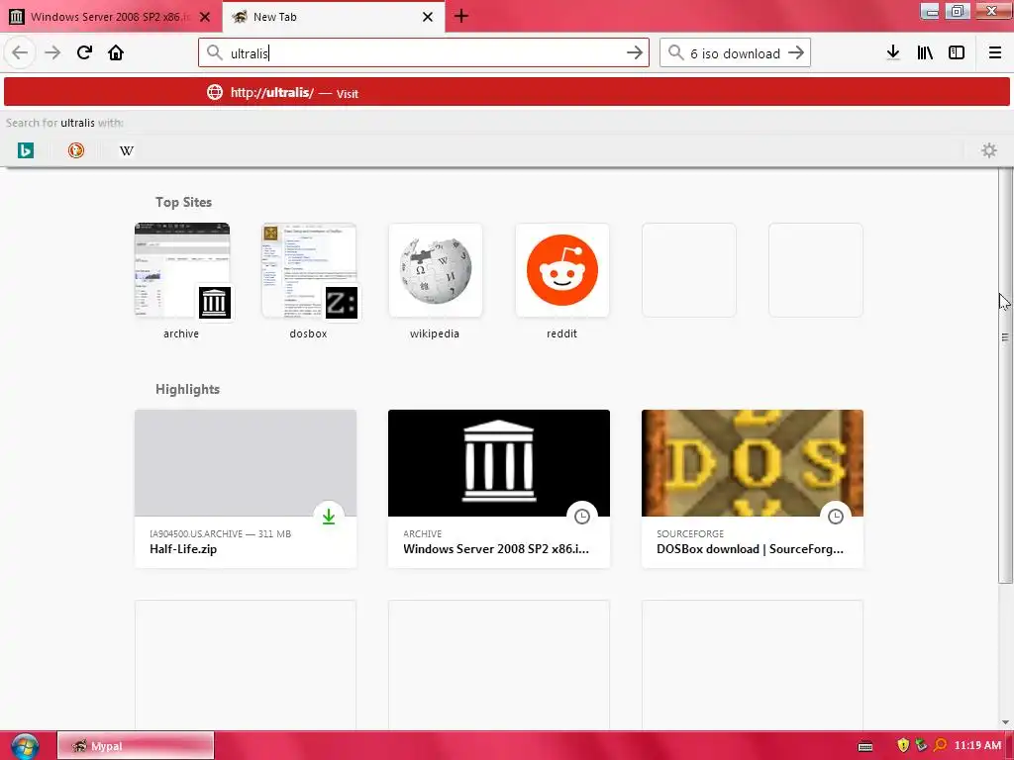Go forward with the forward arrow

point(52,52)
